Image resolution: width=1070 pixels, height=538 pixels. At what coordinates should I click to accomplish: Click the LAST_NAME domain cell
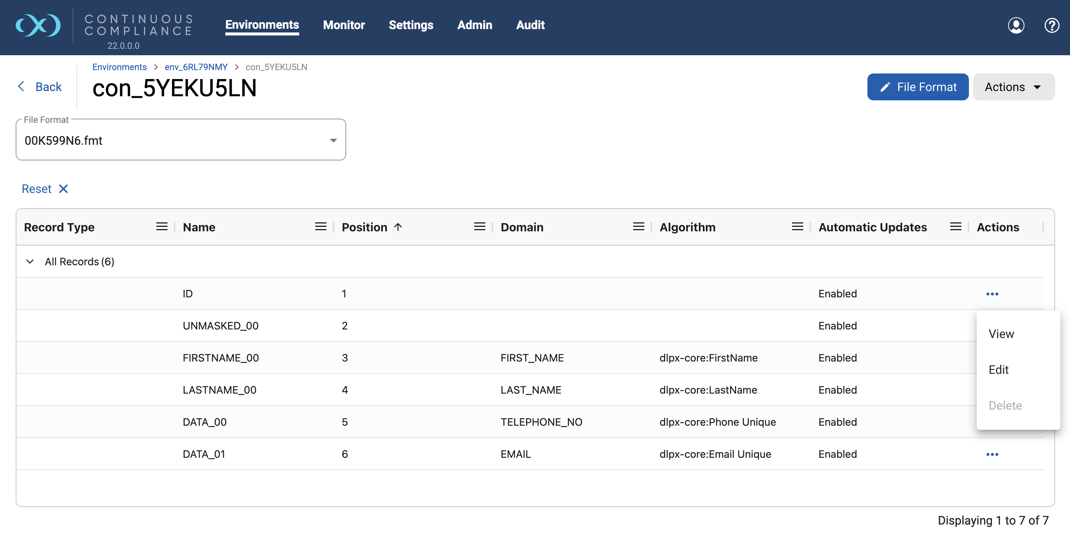pos(531,390)
